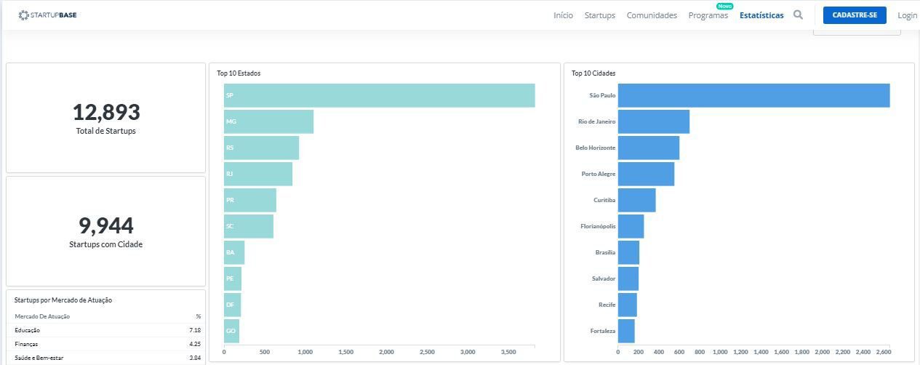Open the Programas menu with Novo badge
The height and width of the screenshot is (365, 920).
708,15
